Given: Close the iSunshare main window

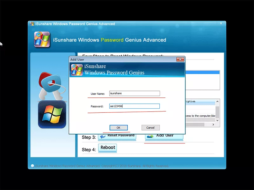Looking at the screenshot, I should (x=221, y=23).
